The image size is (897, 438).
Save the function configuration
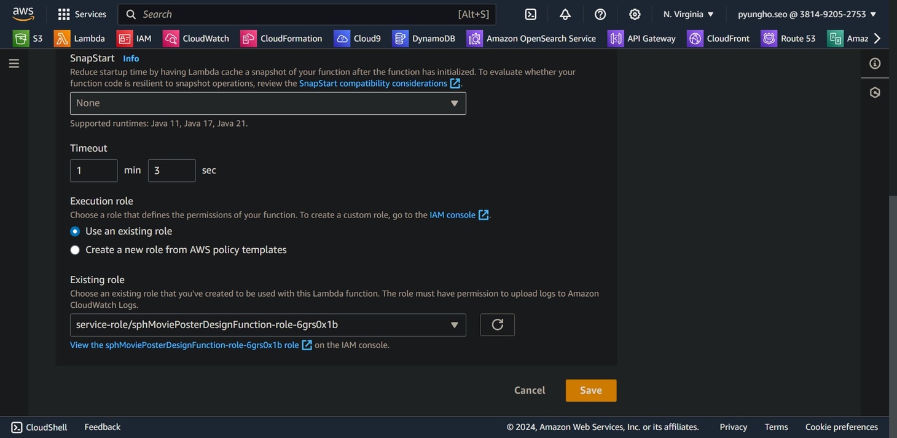(591, 391)
